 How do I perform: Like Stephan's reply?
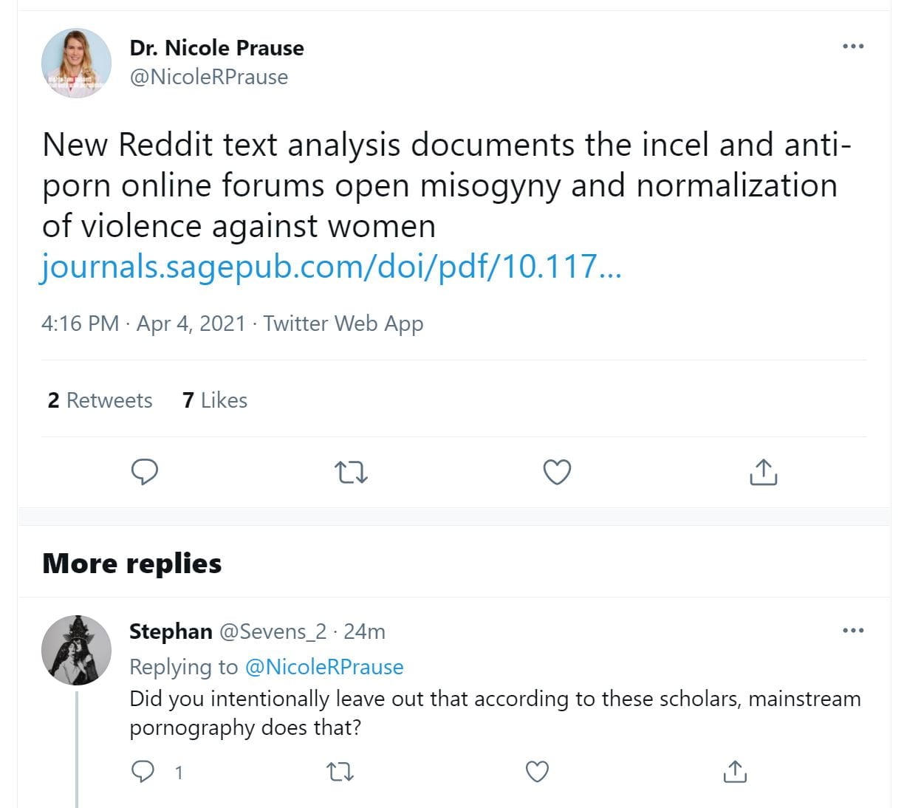[x=537, y=772]
